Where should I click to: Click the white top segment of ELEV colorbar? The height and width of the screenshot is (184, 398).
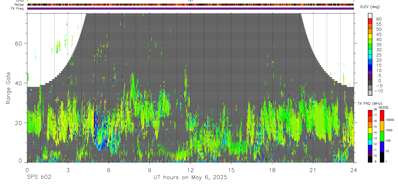[x=370, y=16]
